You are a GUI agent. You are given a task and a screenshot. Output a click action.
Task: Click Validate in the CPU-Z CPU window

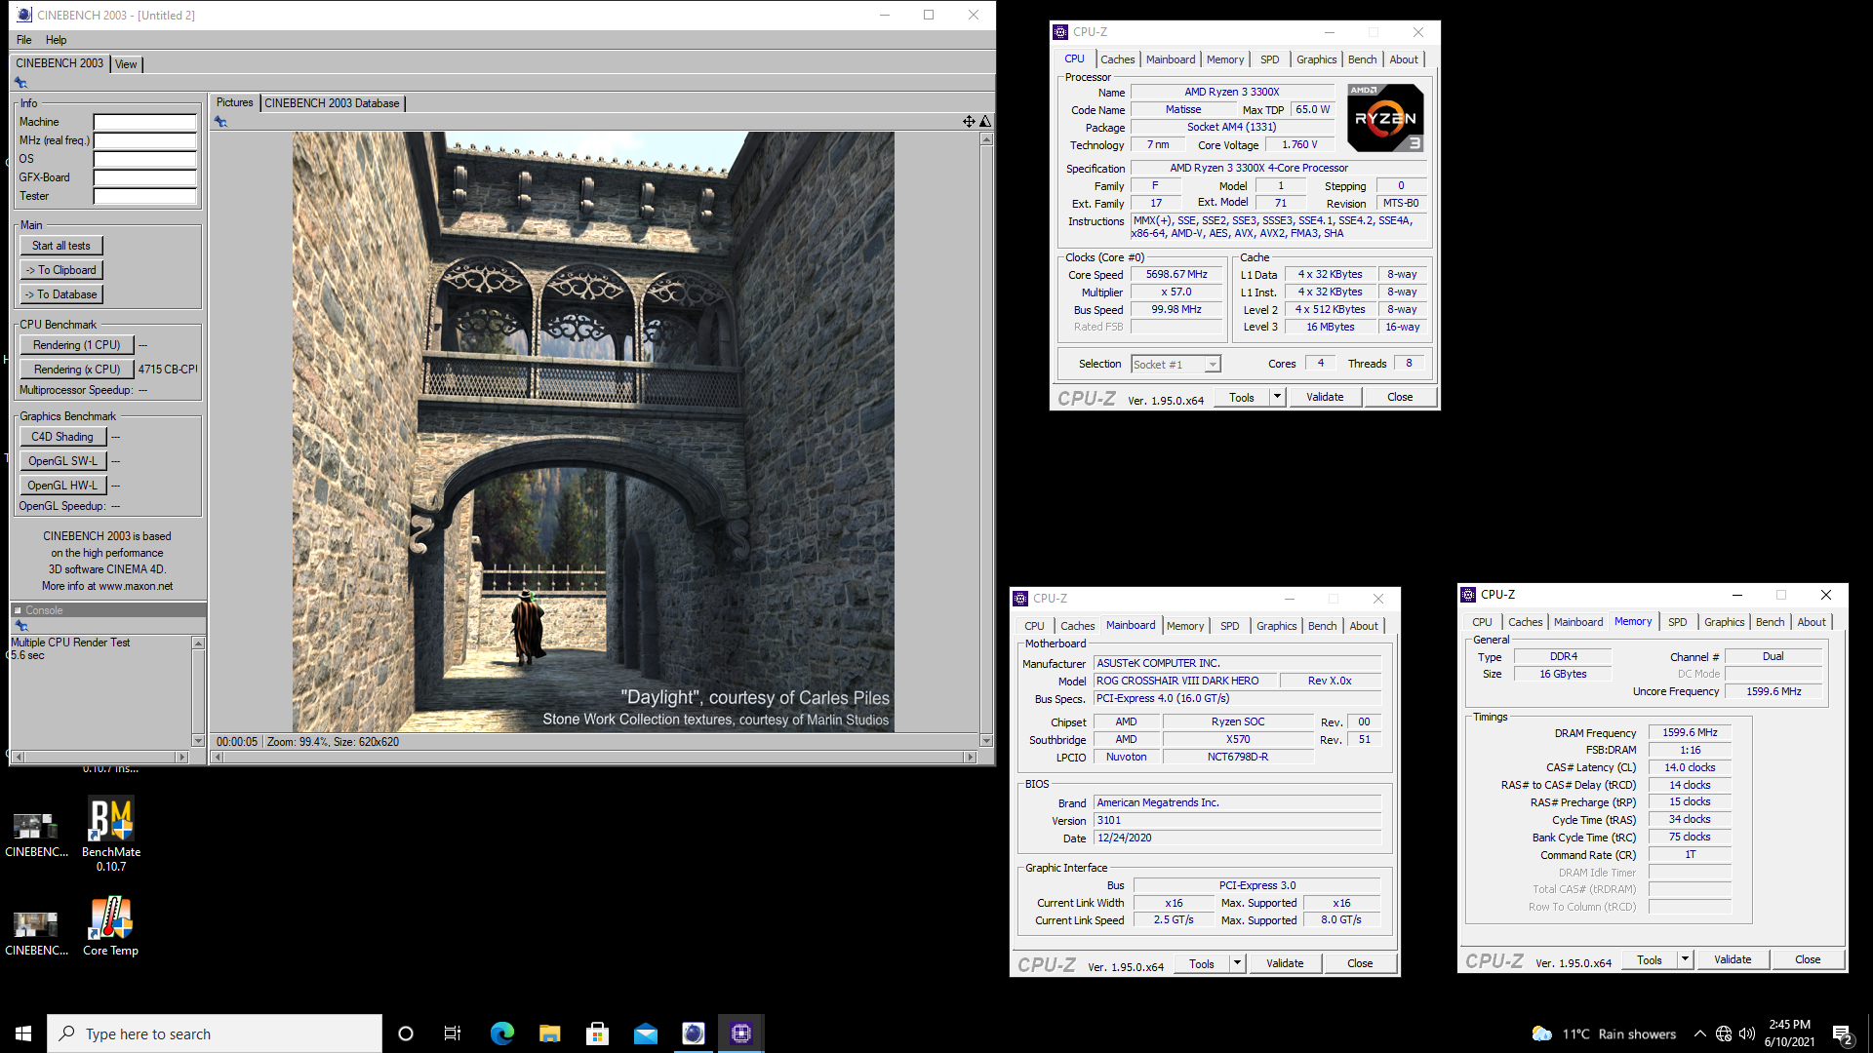tap(1325, 397)
